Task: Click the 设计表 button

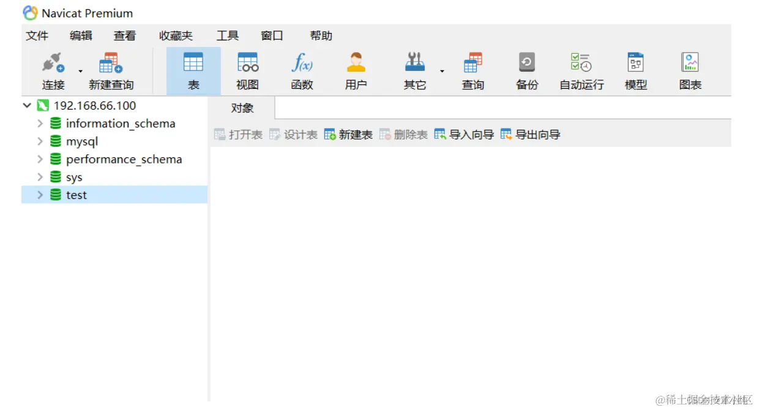Action: point(293,135)
